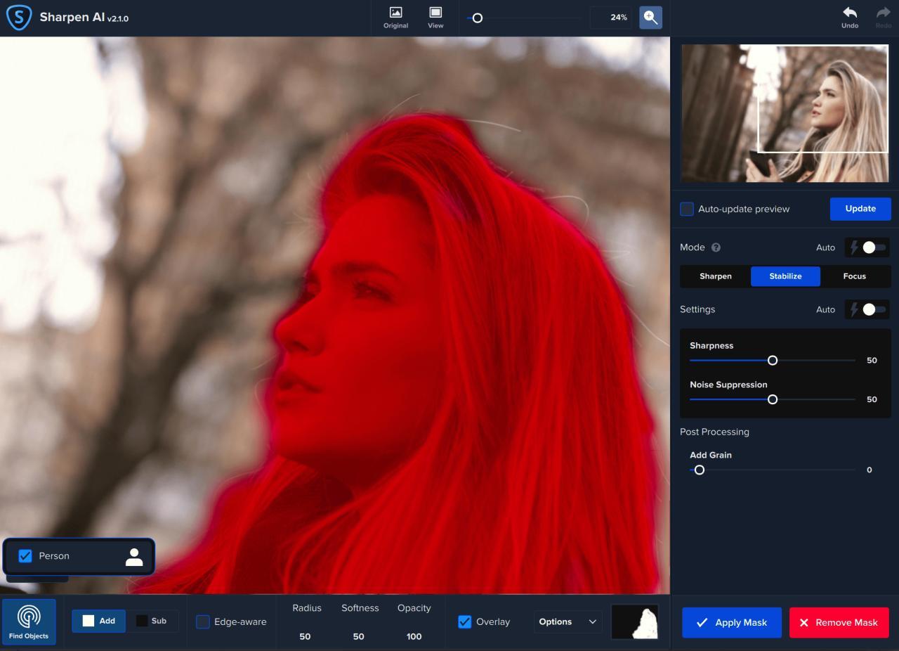Enable Auto-update preview

687,209
